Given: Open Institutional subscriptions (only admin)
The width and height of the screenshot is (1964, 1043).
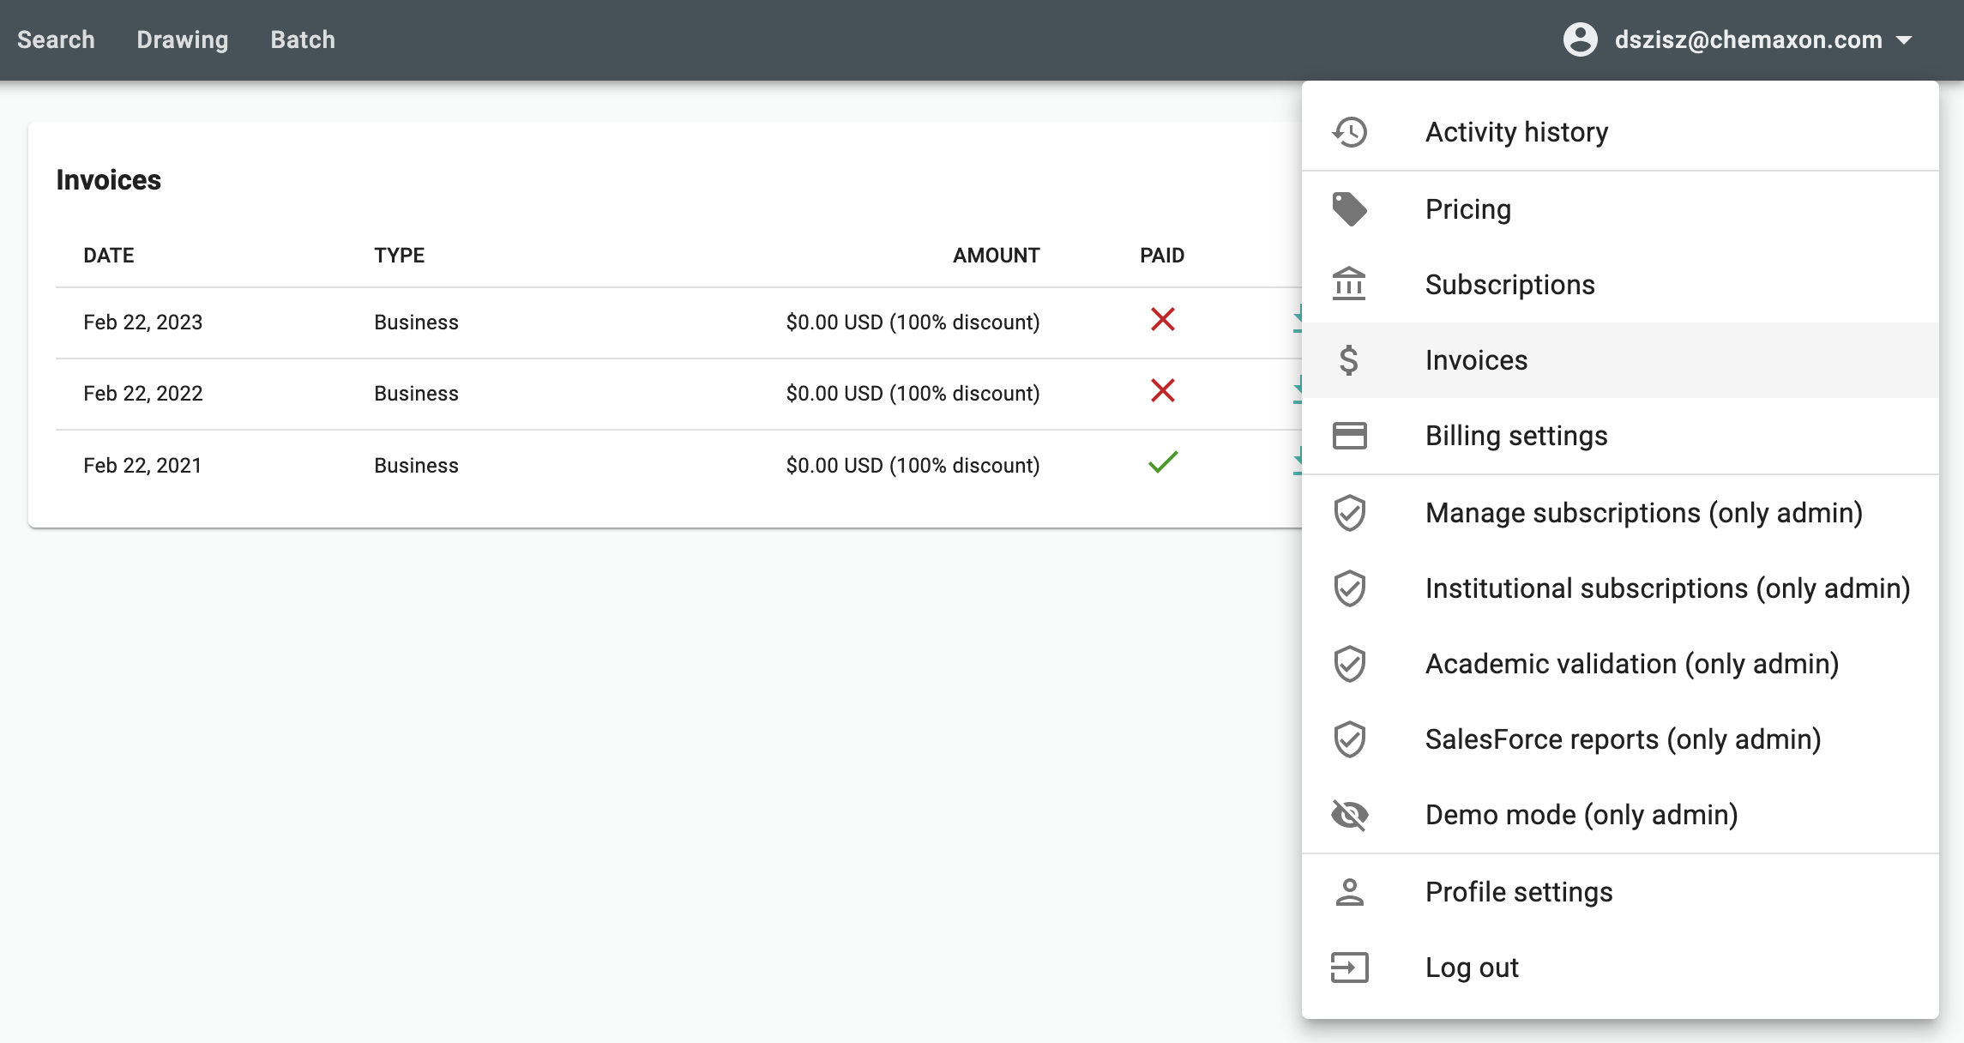Looking at the screenshot, I should [x=1666, y=588].
